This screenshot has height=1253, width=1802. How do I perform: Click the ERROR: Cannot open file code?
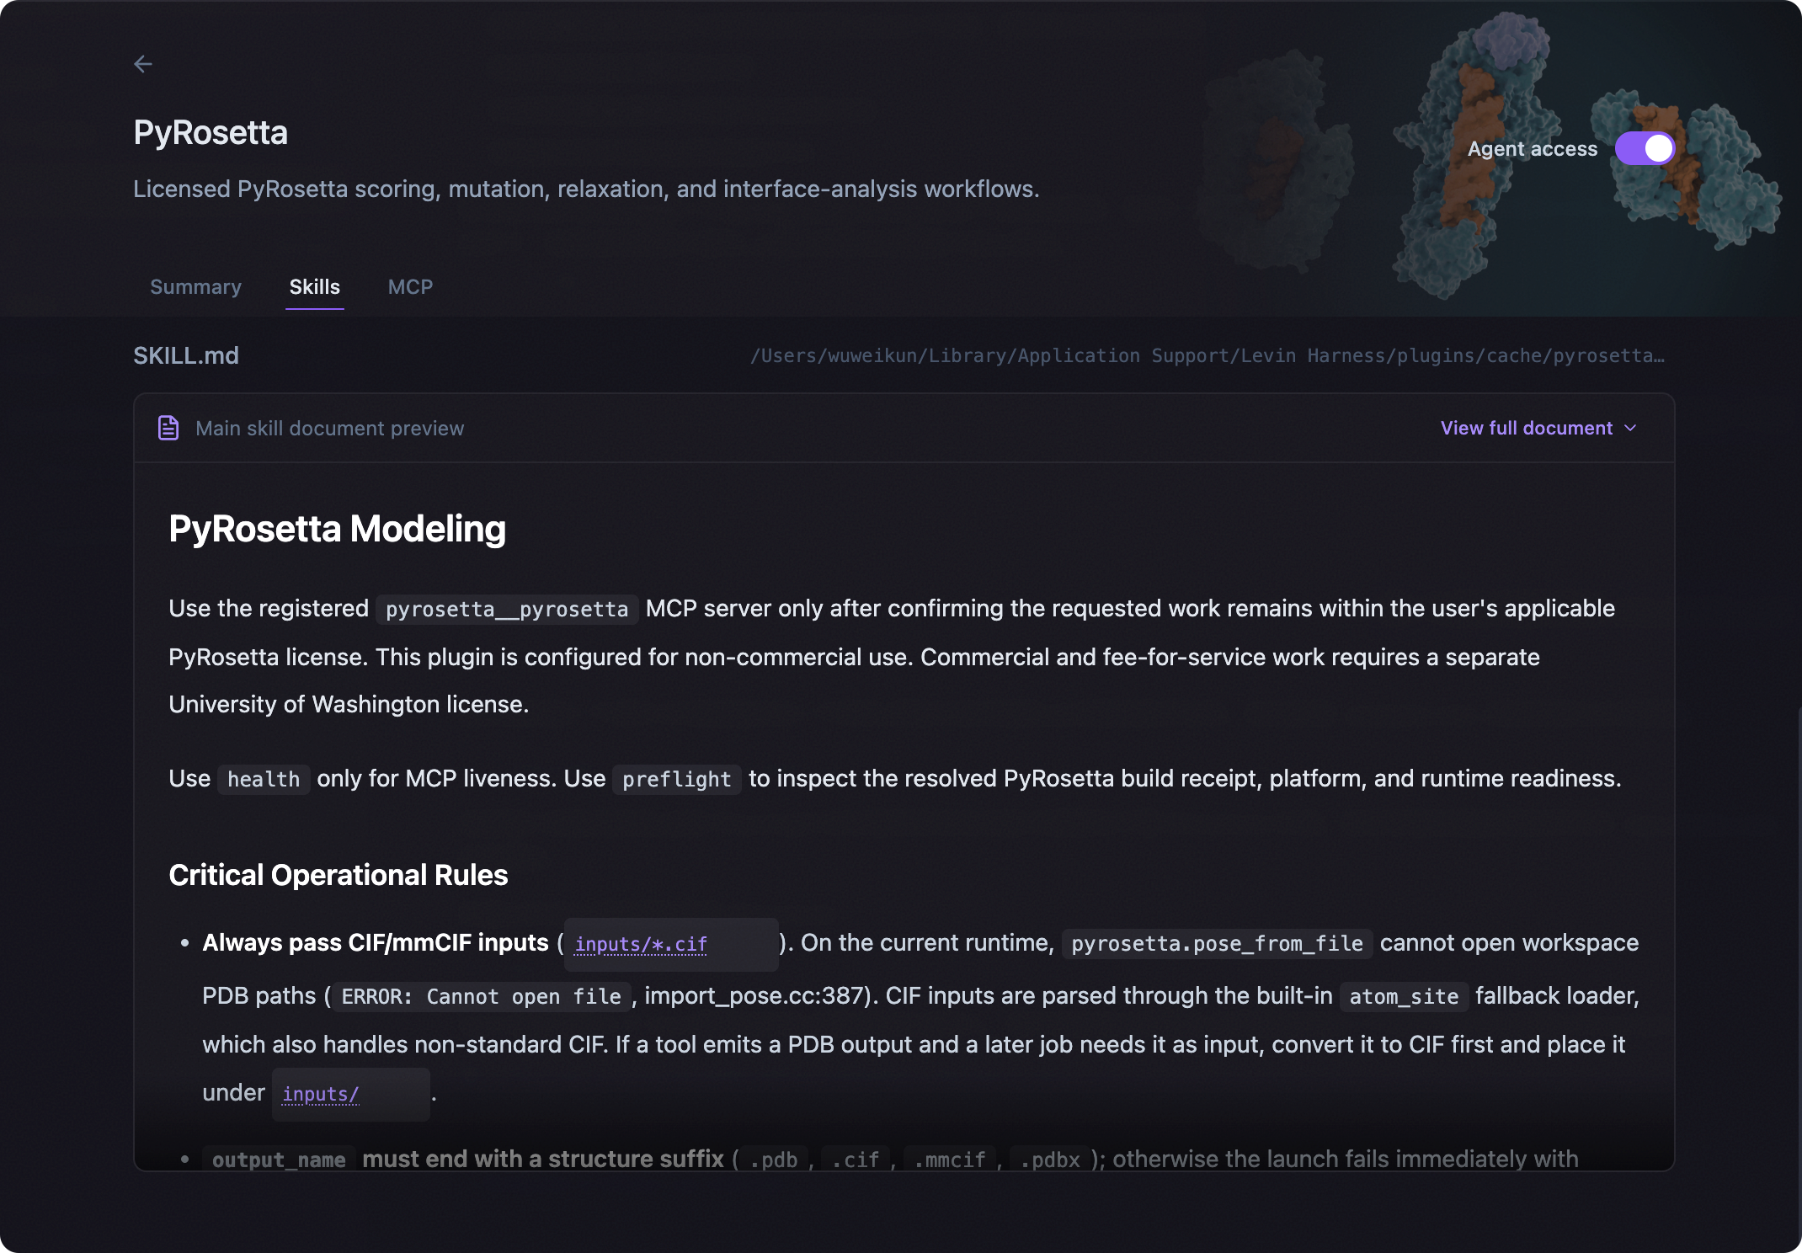click(x=481, y=996)
